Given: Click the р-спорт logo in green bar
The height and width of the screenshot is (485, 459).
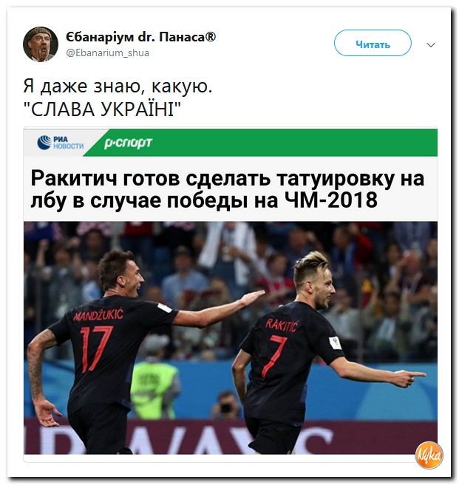Looking at the screenshot, I should coord(128,143).
